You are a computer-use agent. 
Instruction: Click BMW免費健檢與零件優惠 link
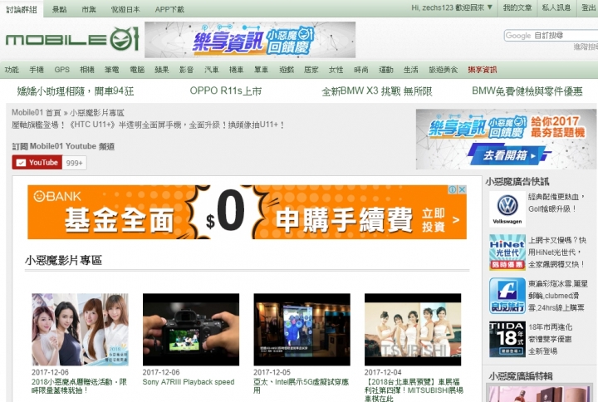[527, 91]
